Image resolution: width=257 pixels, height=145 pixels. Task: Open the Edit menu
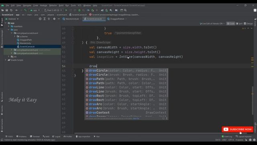12,5
